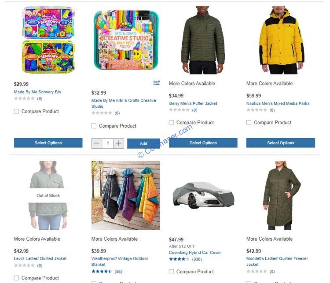This screenshot has height=283, width=330.
Task: Check Compare Product for Made By Me Sensory Bin
Action: (16, 111)
